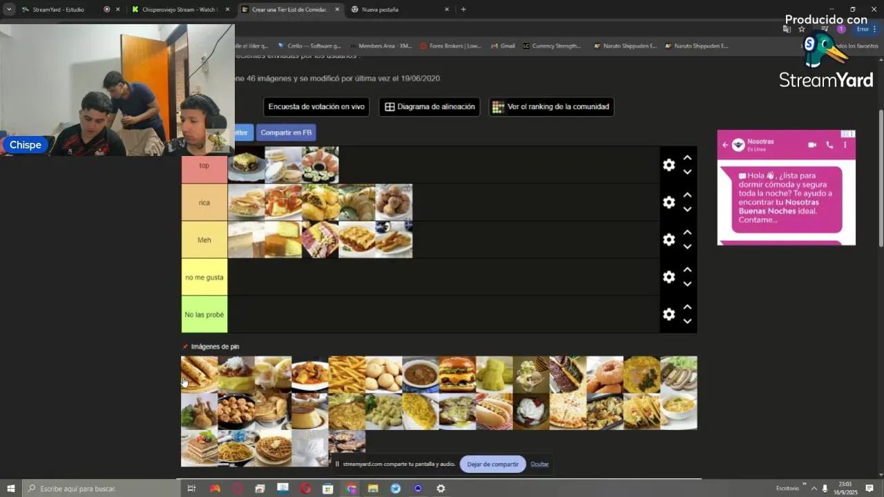The width and height of the screenshot is (884, 497).
Task: View Ver el ranking de la comunidad
Action: pos(551,107)
